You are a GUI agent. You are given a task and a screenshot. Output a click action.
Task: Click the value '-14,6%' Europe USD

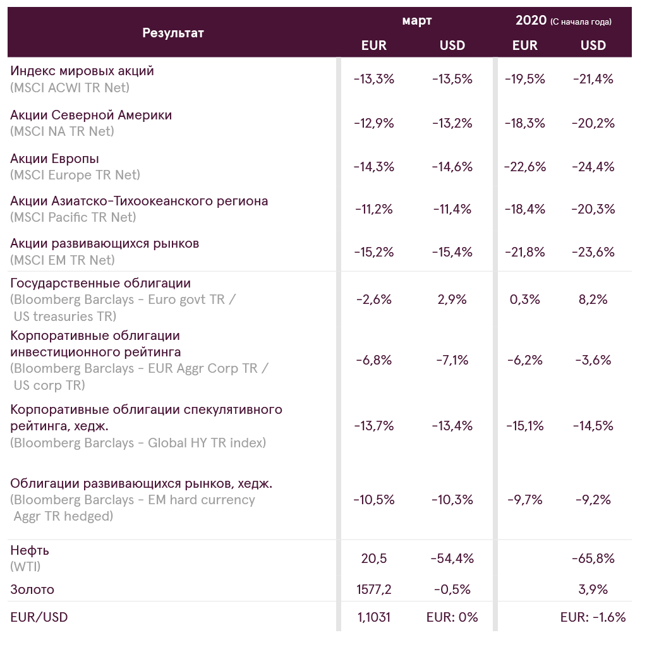pos(452,167)
